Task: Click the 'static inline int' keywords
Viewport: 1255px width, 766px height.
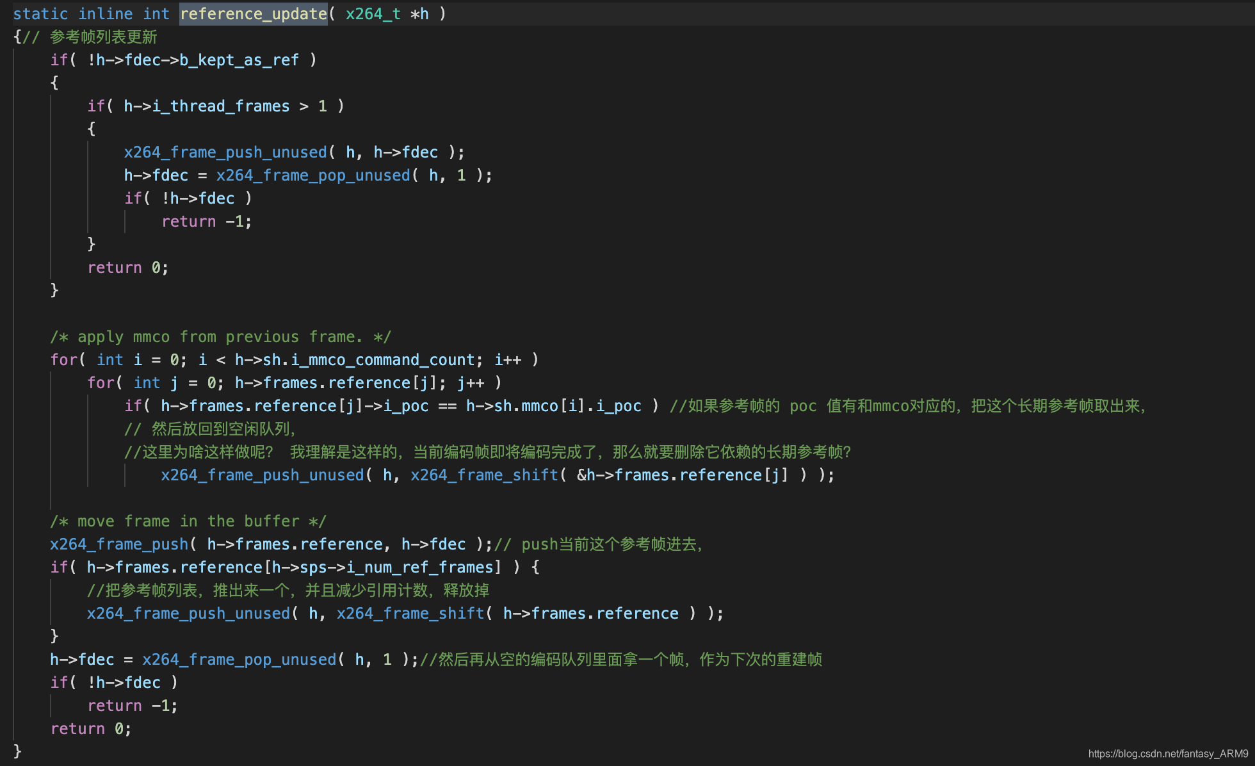Action: 91,13
